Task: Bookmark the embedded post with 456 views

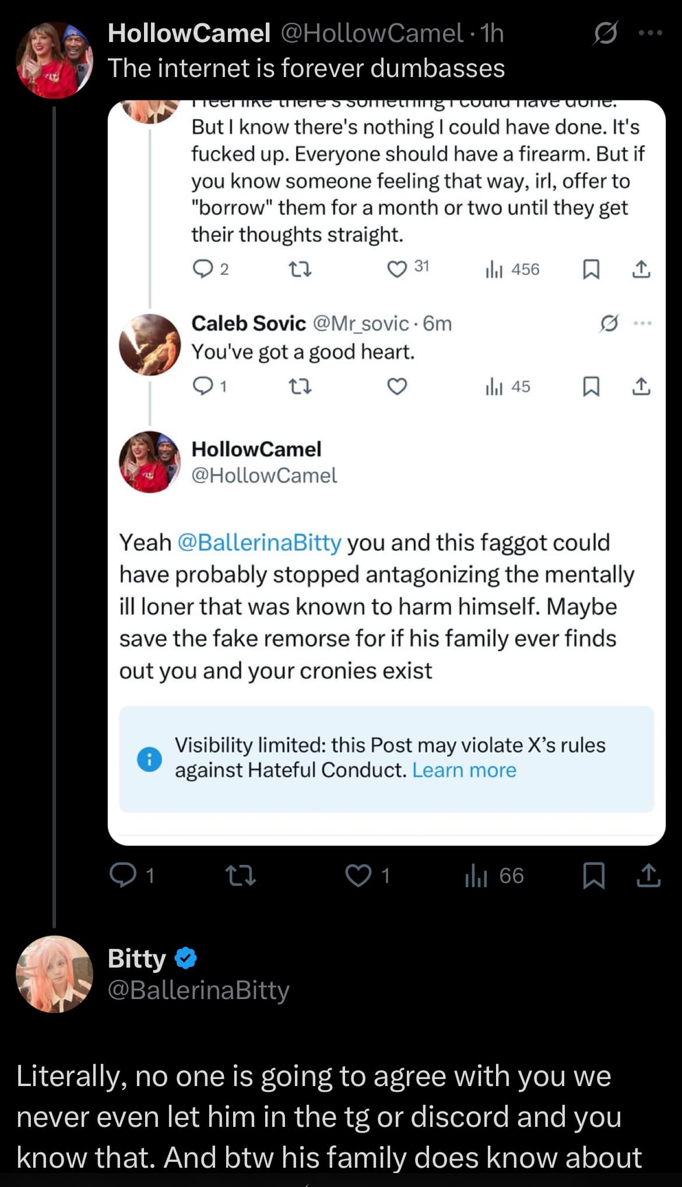Action: tap(591, 269)
